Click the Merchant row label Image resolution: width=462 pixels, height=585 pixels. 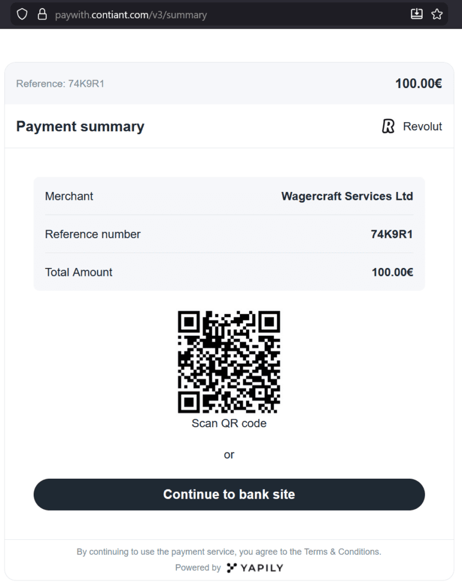[69, 196]
